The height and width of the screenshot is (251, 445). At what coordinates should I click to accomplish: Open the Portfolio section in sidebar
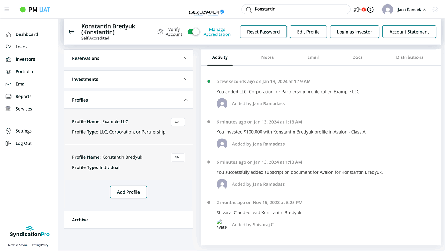pyautogui.click(x=24, y=72)
